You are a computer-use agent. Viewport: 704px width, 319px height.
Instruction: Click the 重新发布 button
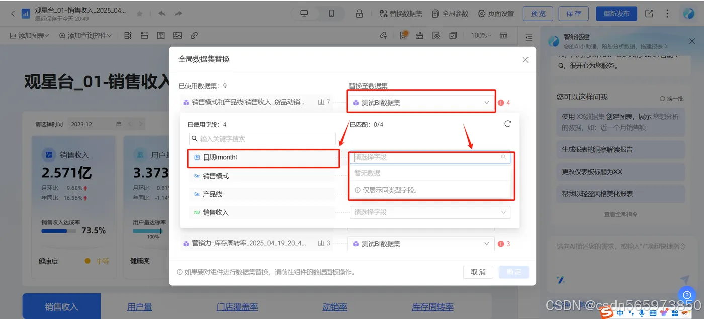tap(616, 14)
